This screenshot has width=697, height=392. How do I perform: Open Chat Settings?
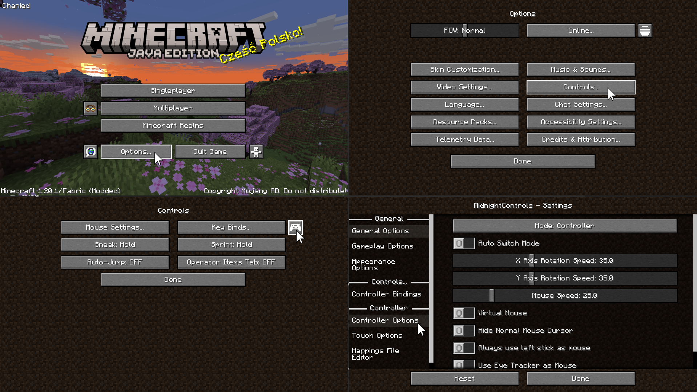pyautogui.click(x=581, y=105)
